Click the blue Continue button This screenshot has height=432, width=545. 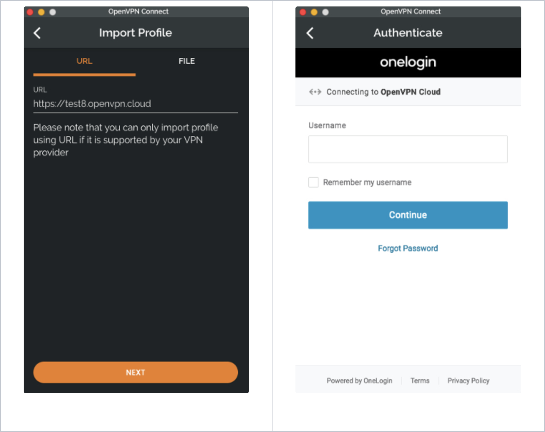[408, 215]
